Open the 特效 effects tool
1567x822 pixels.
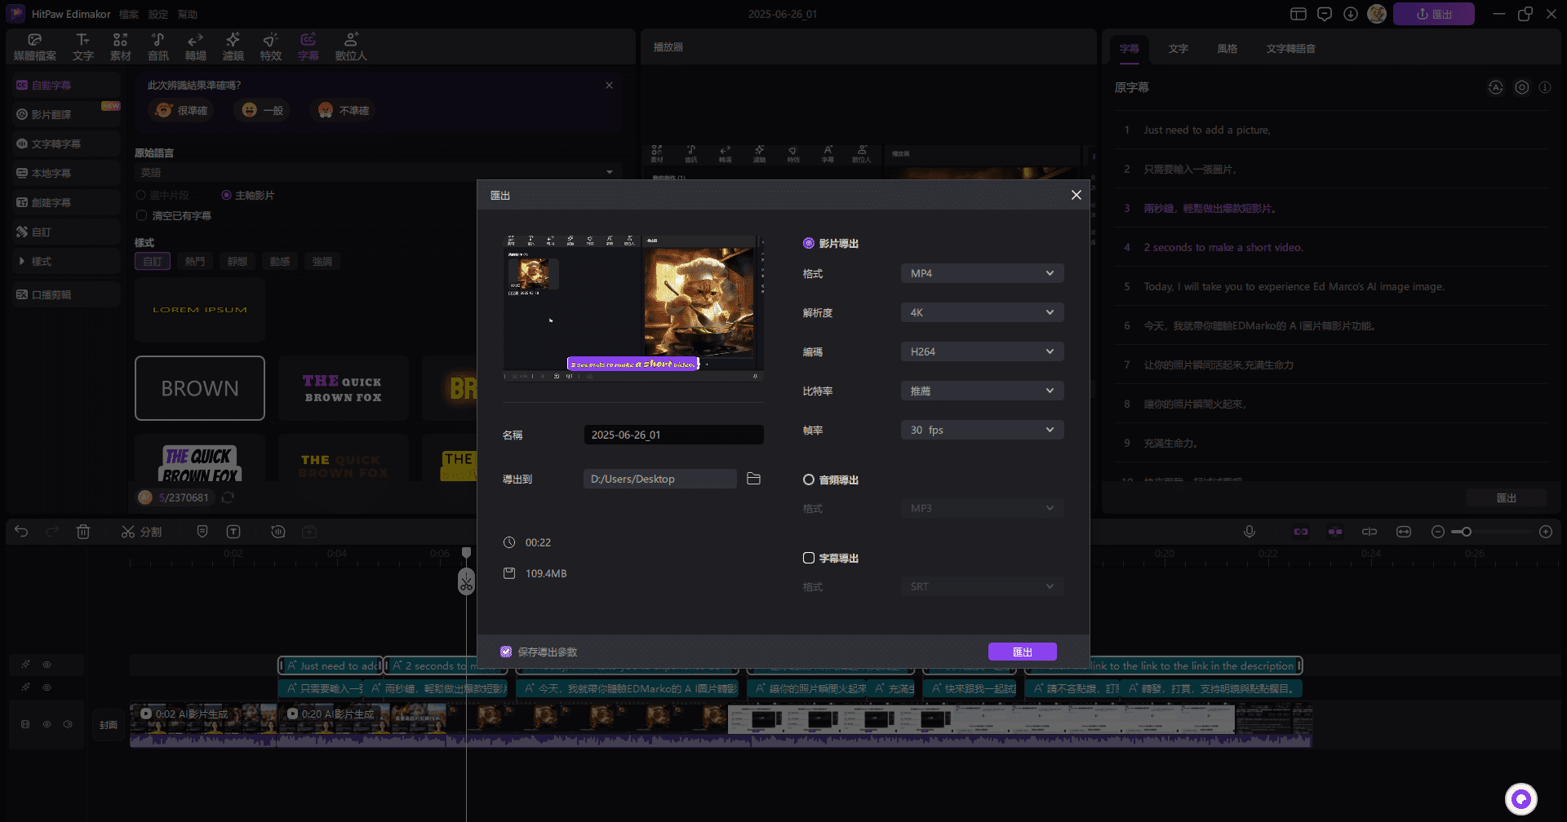point(271,47)
